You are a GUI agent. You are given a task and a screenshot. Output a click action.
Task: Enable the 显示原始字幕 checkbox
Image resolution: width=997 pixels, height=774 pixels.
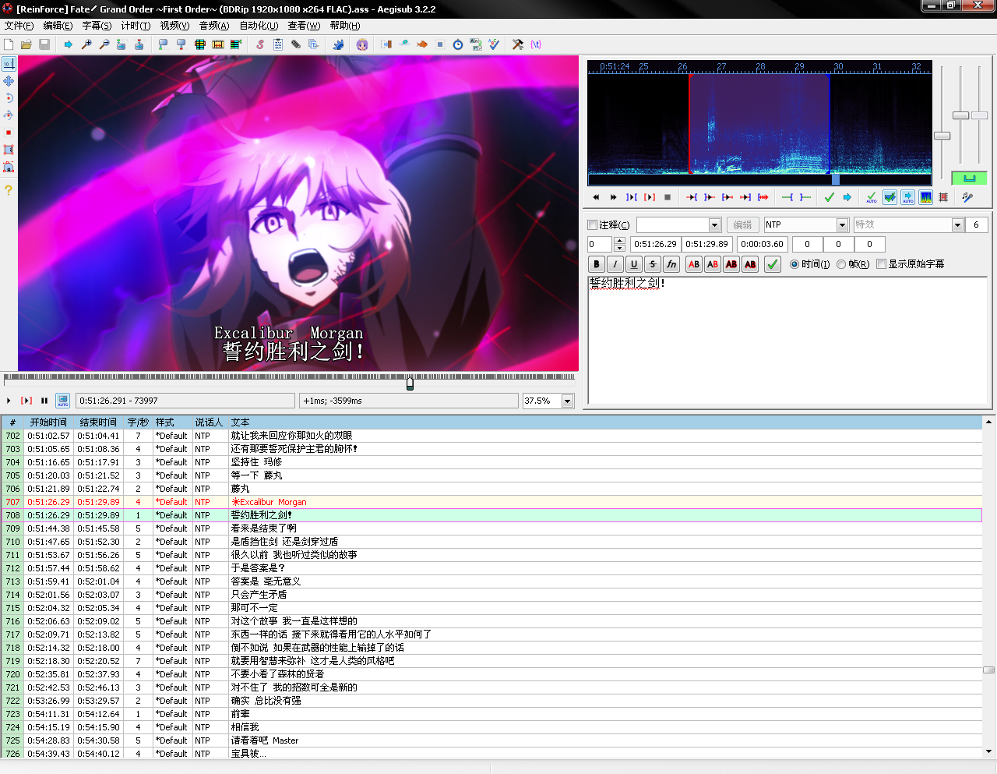(881, 264)
